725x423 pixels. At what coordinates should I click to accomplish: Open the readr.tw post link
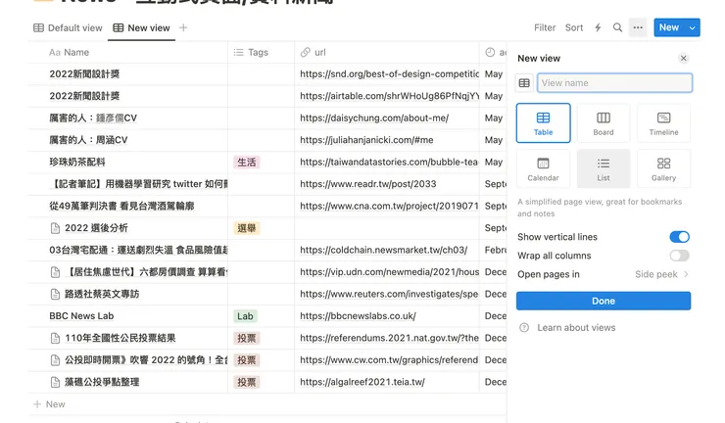(x=368, y=184)
